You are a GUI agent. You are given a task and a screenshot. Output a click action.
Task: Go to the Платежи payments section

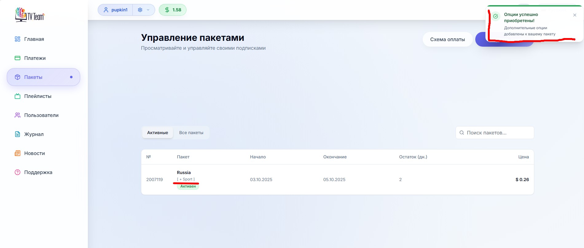[35, 58]
